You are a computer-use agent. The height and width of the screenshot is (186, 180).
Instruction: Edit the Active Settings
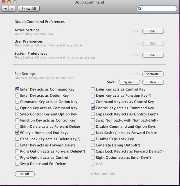(153, 31)
